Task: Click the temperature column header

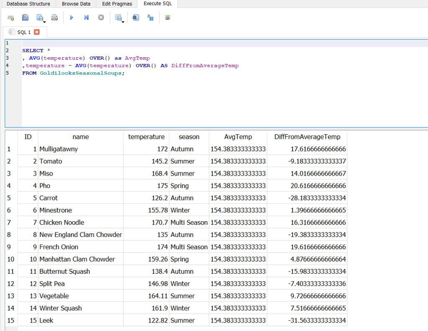Action: 146,137
